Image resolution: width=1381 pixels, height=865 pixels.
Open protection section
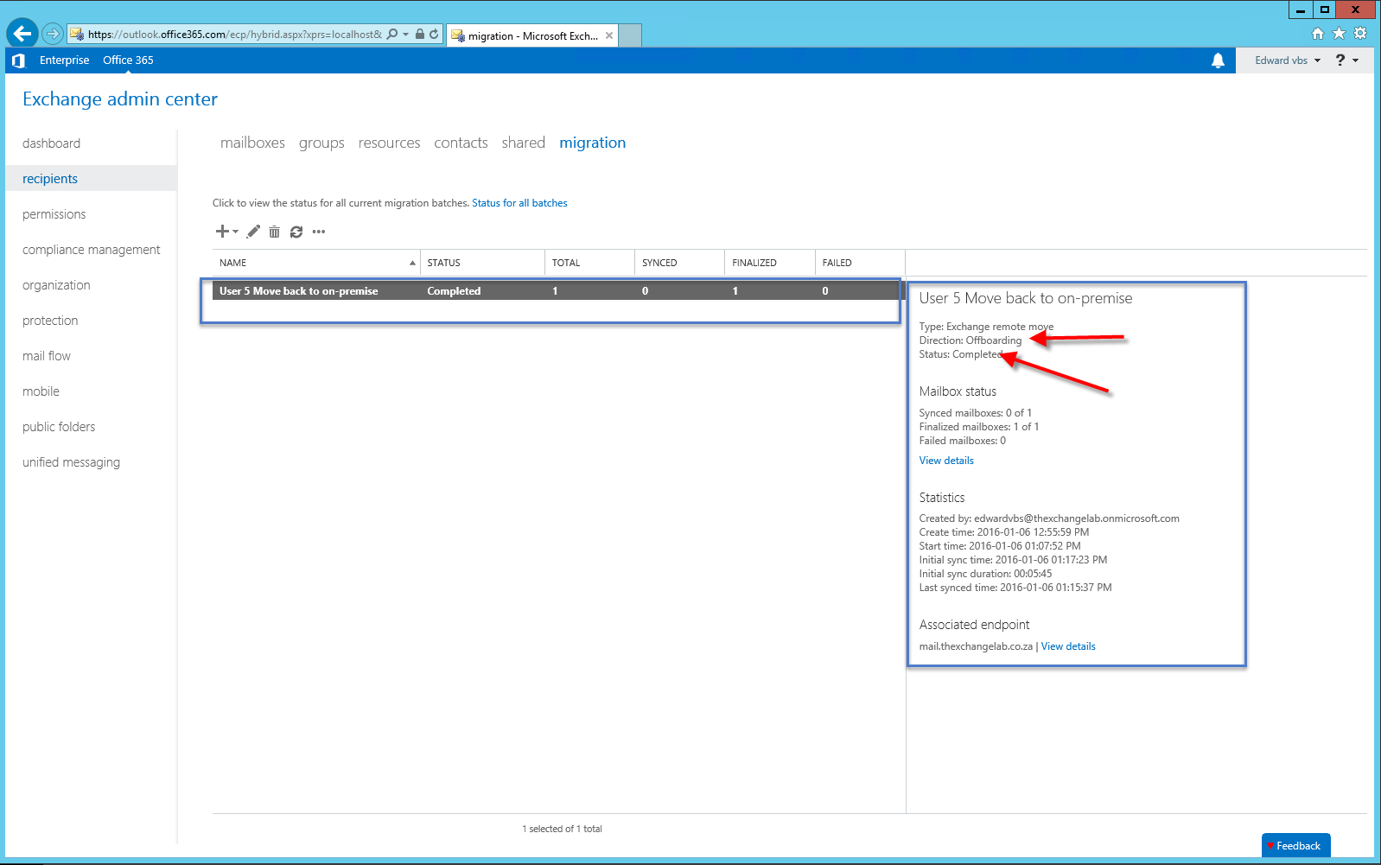50,321
